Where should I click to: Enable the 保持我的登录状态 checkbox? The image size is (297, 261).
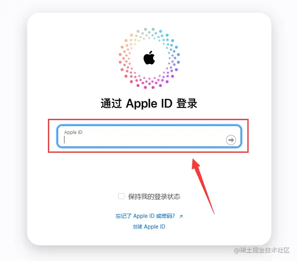[121, 196]
